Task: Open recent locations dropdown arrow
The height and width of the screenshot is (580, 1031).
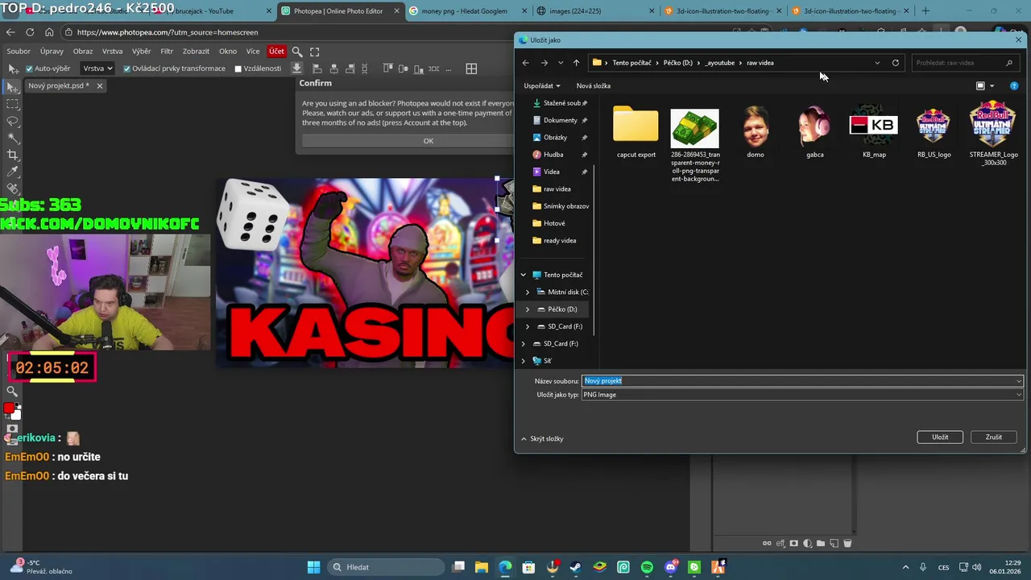Action: [561, 63]
